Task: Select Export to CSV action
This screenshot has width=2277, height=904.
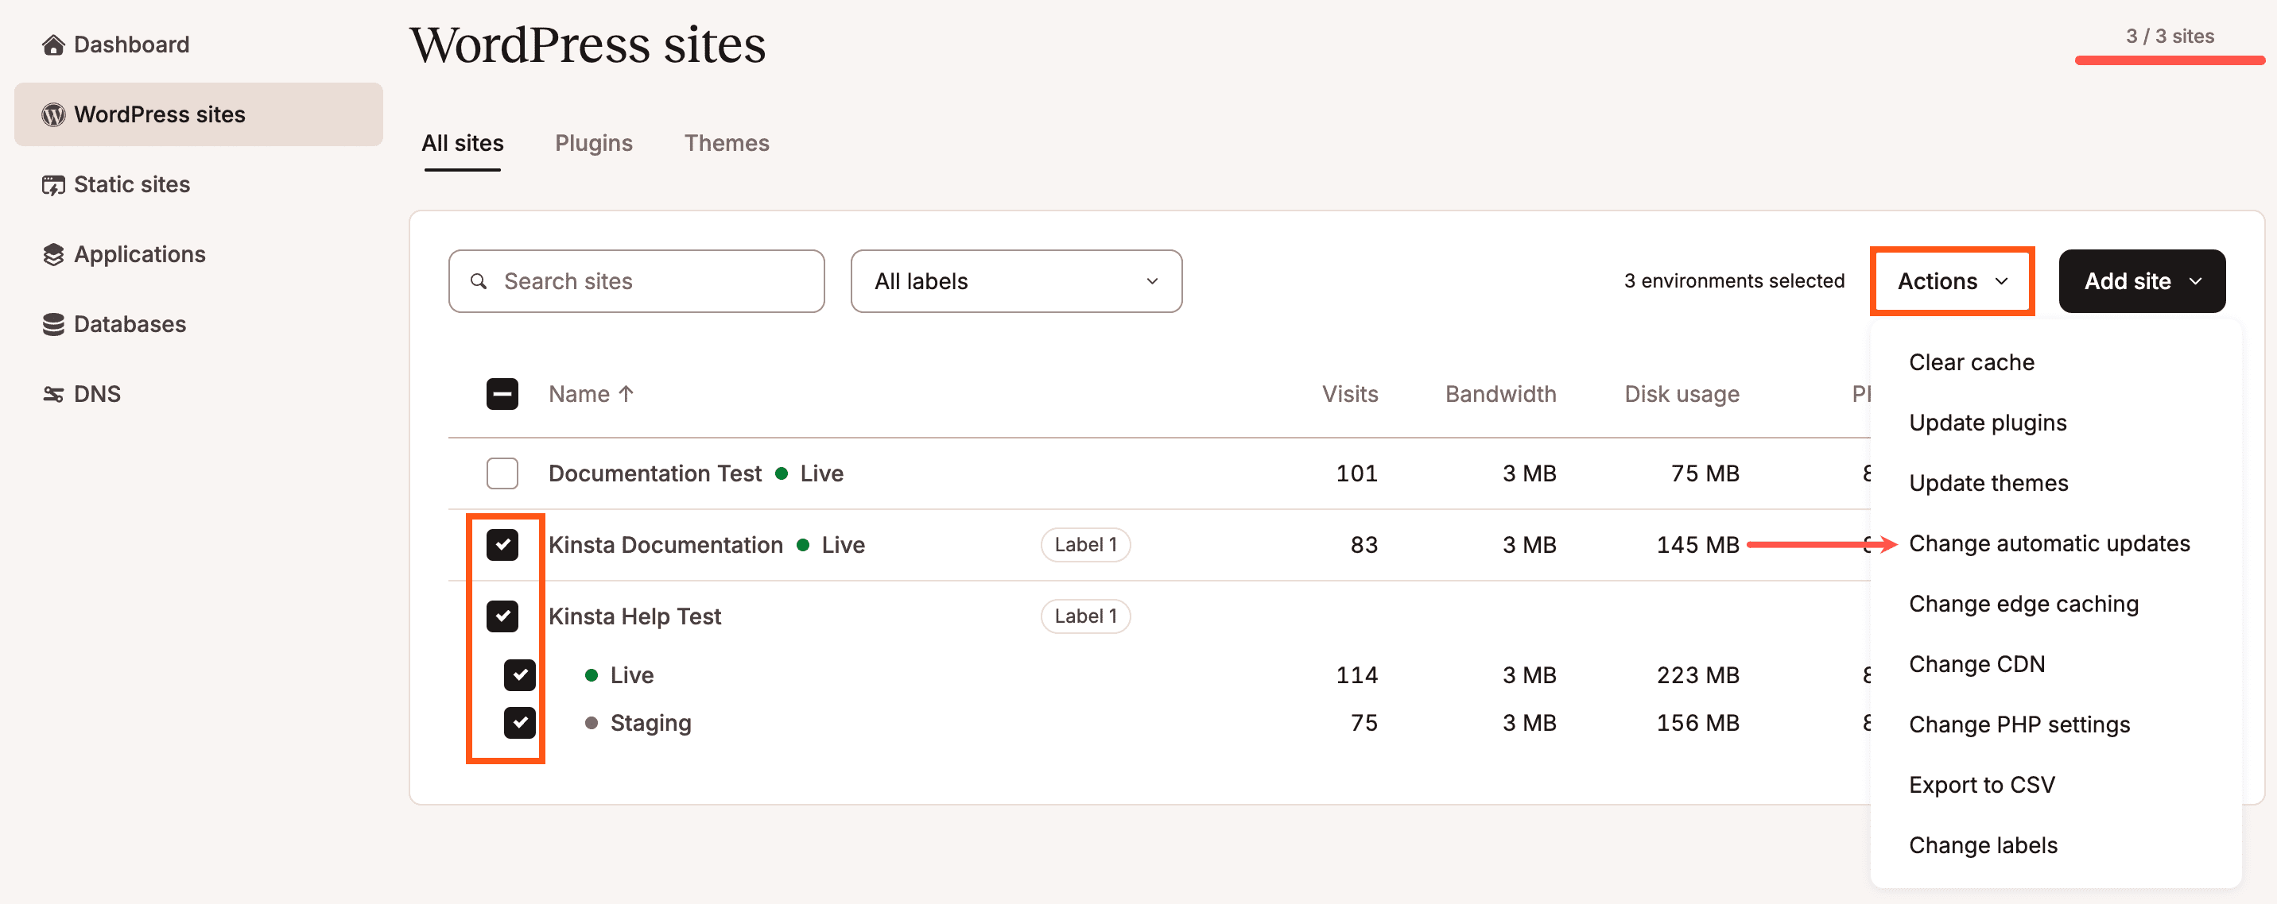Action: pyautogui.click(x=1982, y=783)
